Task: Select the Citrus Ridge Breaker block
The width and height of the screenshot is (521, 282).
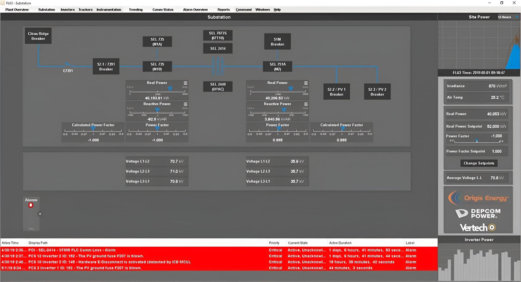Action: [x=38, y=36]
